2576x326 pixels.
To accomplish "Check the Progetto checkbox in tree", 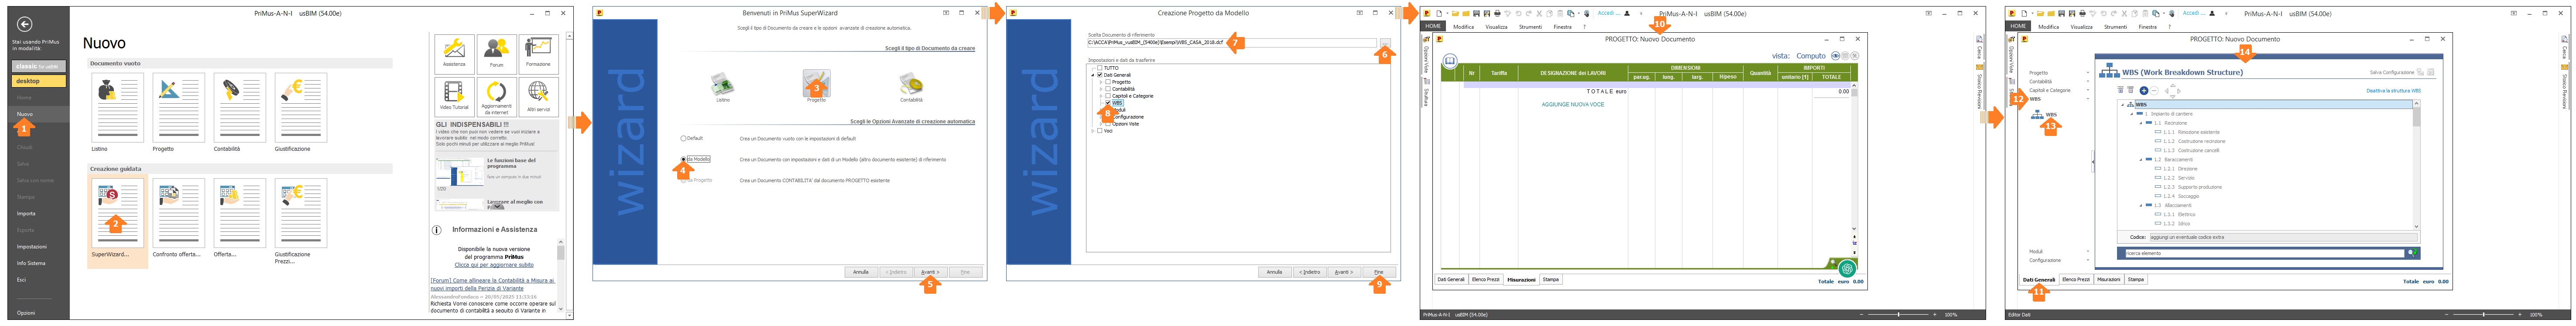I will [x=1108, y=82].
